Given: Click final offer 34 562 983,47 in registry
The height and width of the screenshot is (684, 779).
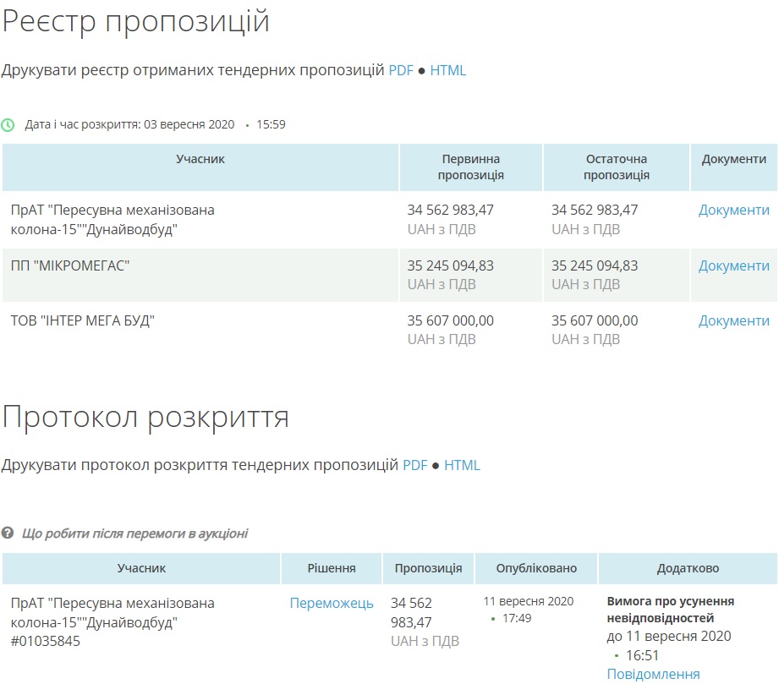Looking at the screenshot, I should (595, 211).
